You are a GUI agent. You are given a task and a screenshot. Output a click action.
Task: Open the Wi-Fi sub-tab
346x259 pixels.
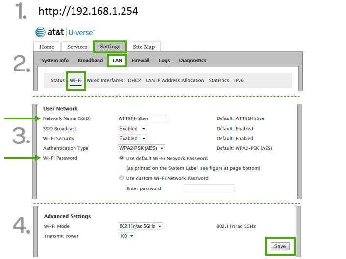(75, 80)
